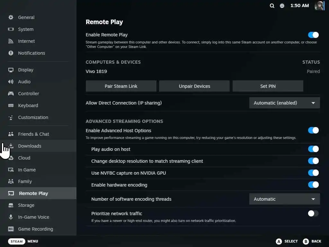Screen dimensions: 329x247
Task: Click the Notifications alert icon
Action: [11, 53]
